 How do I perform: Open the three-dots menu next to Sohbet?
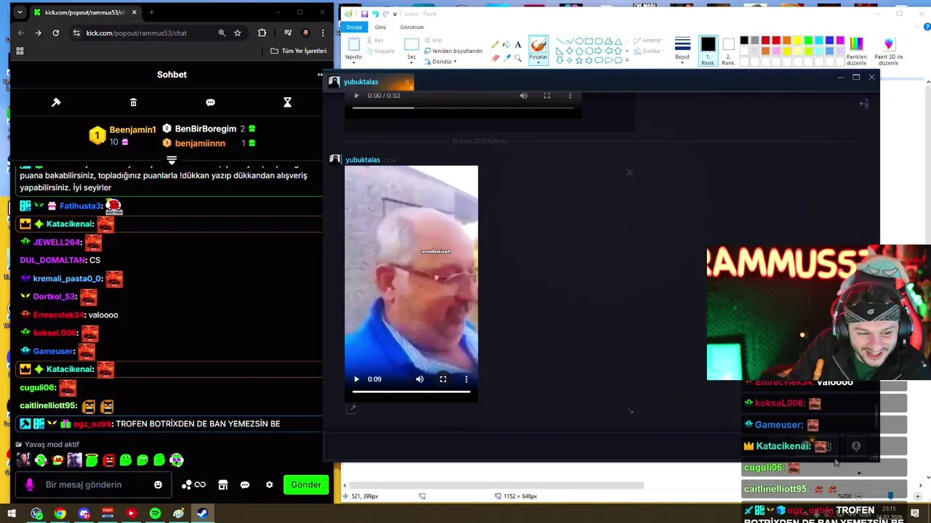pos(319,74)
